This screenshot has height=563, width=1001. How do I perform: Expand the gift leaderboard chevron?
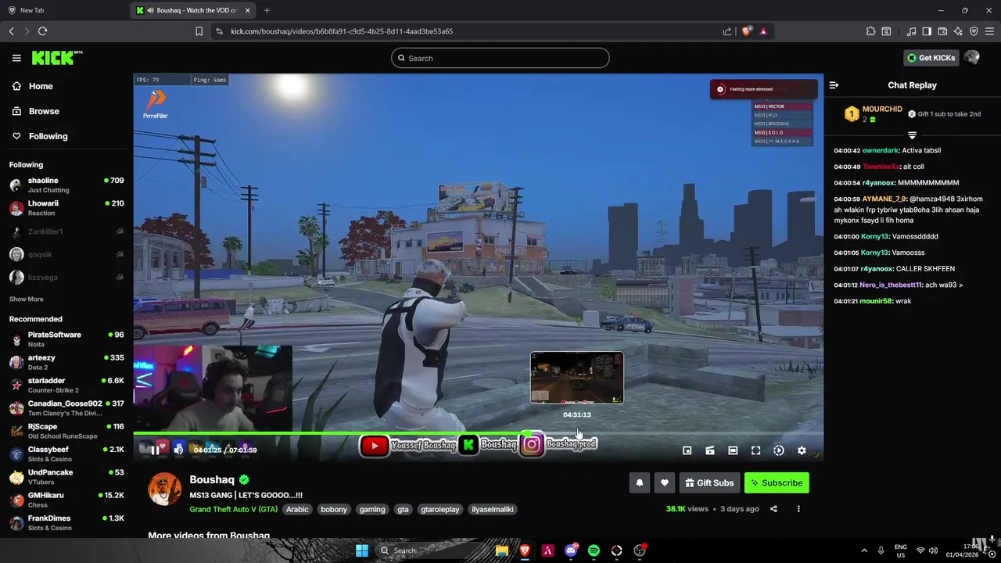912,135
